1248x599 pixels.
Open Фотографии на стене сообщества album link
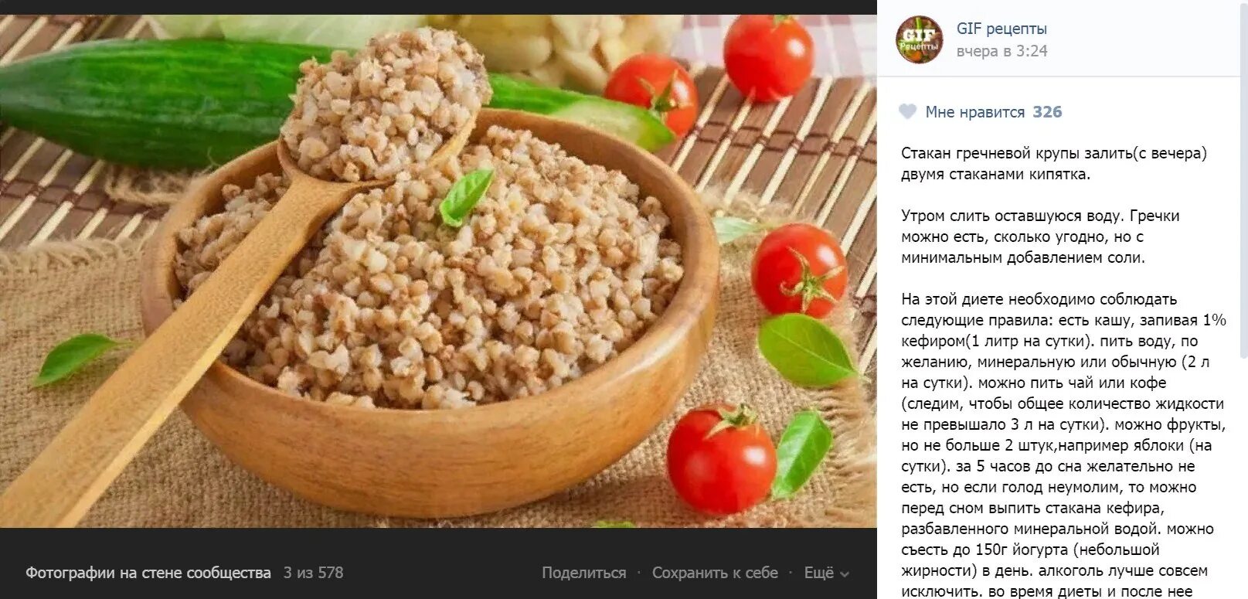pyautogui.click(x=148, y=573)
